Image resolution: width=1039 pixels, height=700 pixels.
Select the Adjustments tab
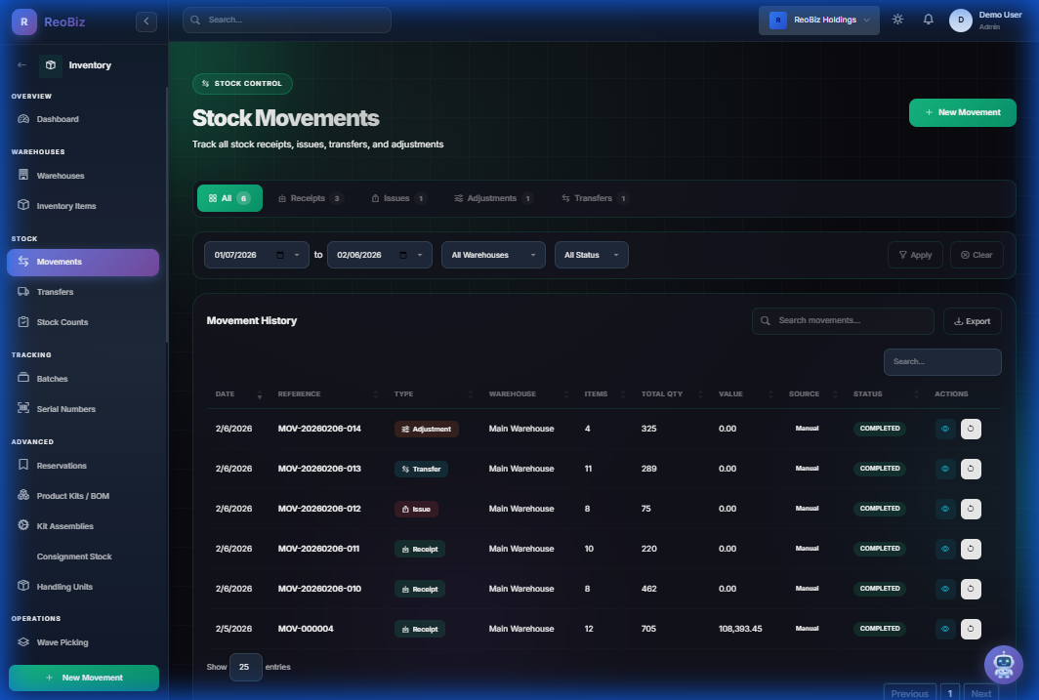[492, 197]
